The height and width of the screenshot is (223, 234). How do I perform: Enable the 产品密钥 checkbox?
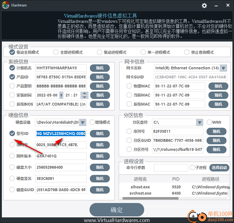(12, 86)
